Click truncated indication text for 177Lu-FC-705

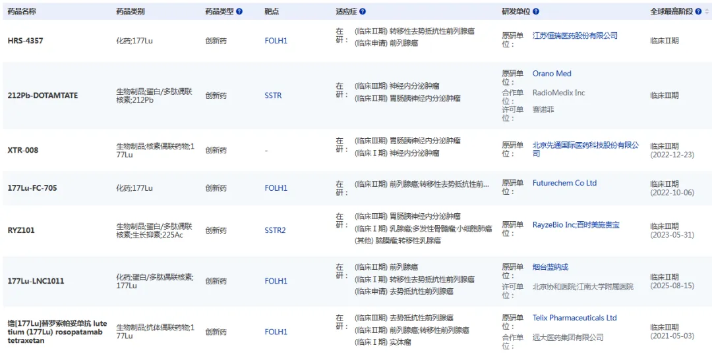tap(421, 184)
